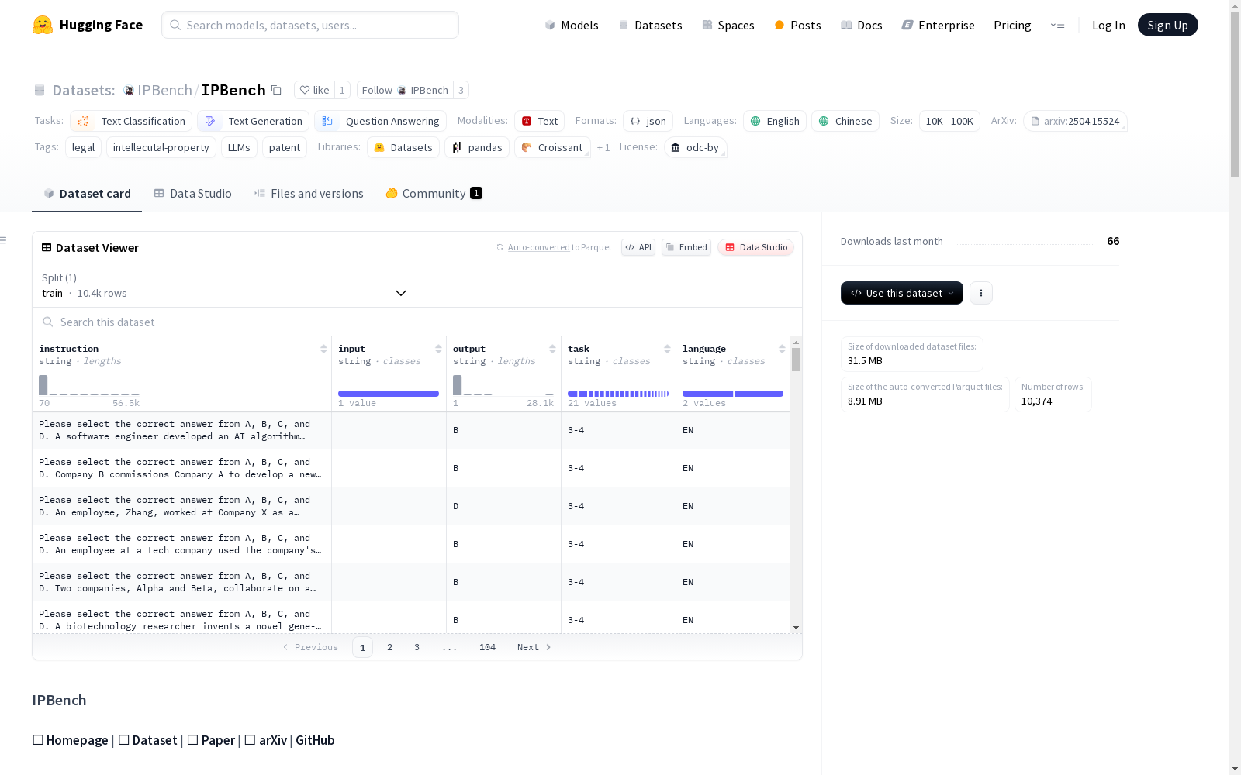Open the Enterprise page
This screenshot has height=775, width=1241.
pos(939,25)
